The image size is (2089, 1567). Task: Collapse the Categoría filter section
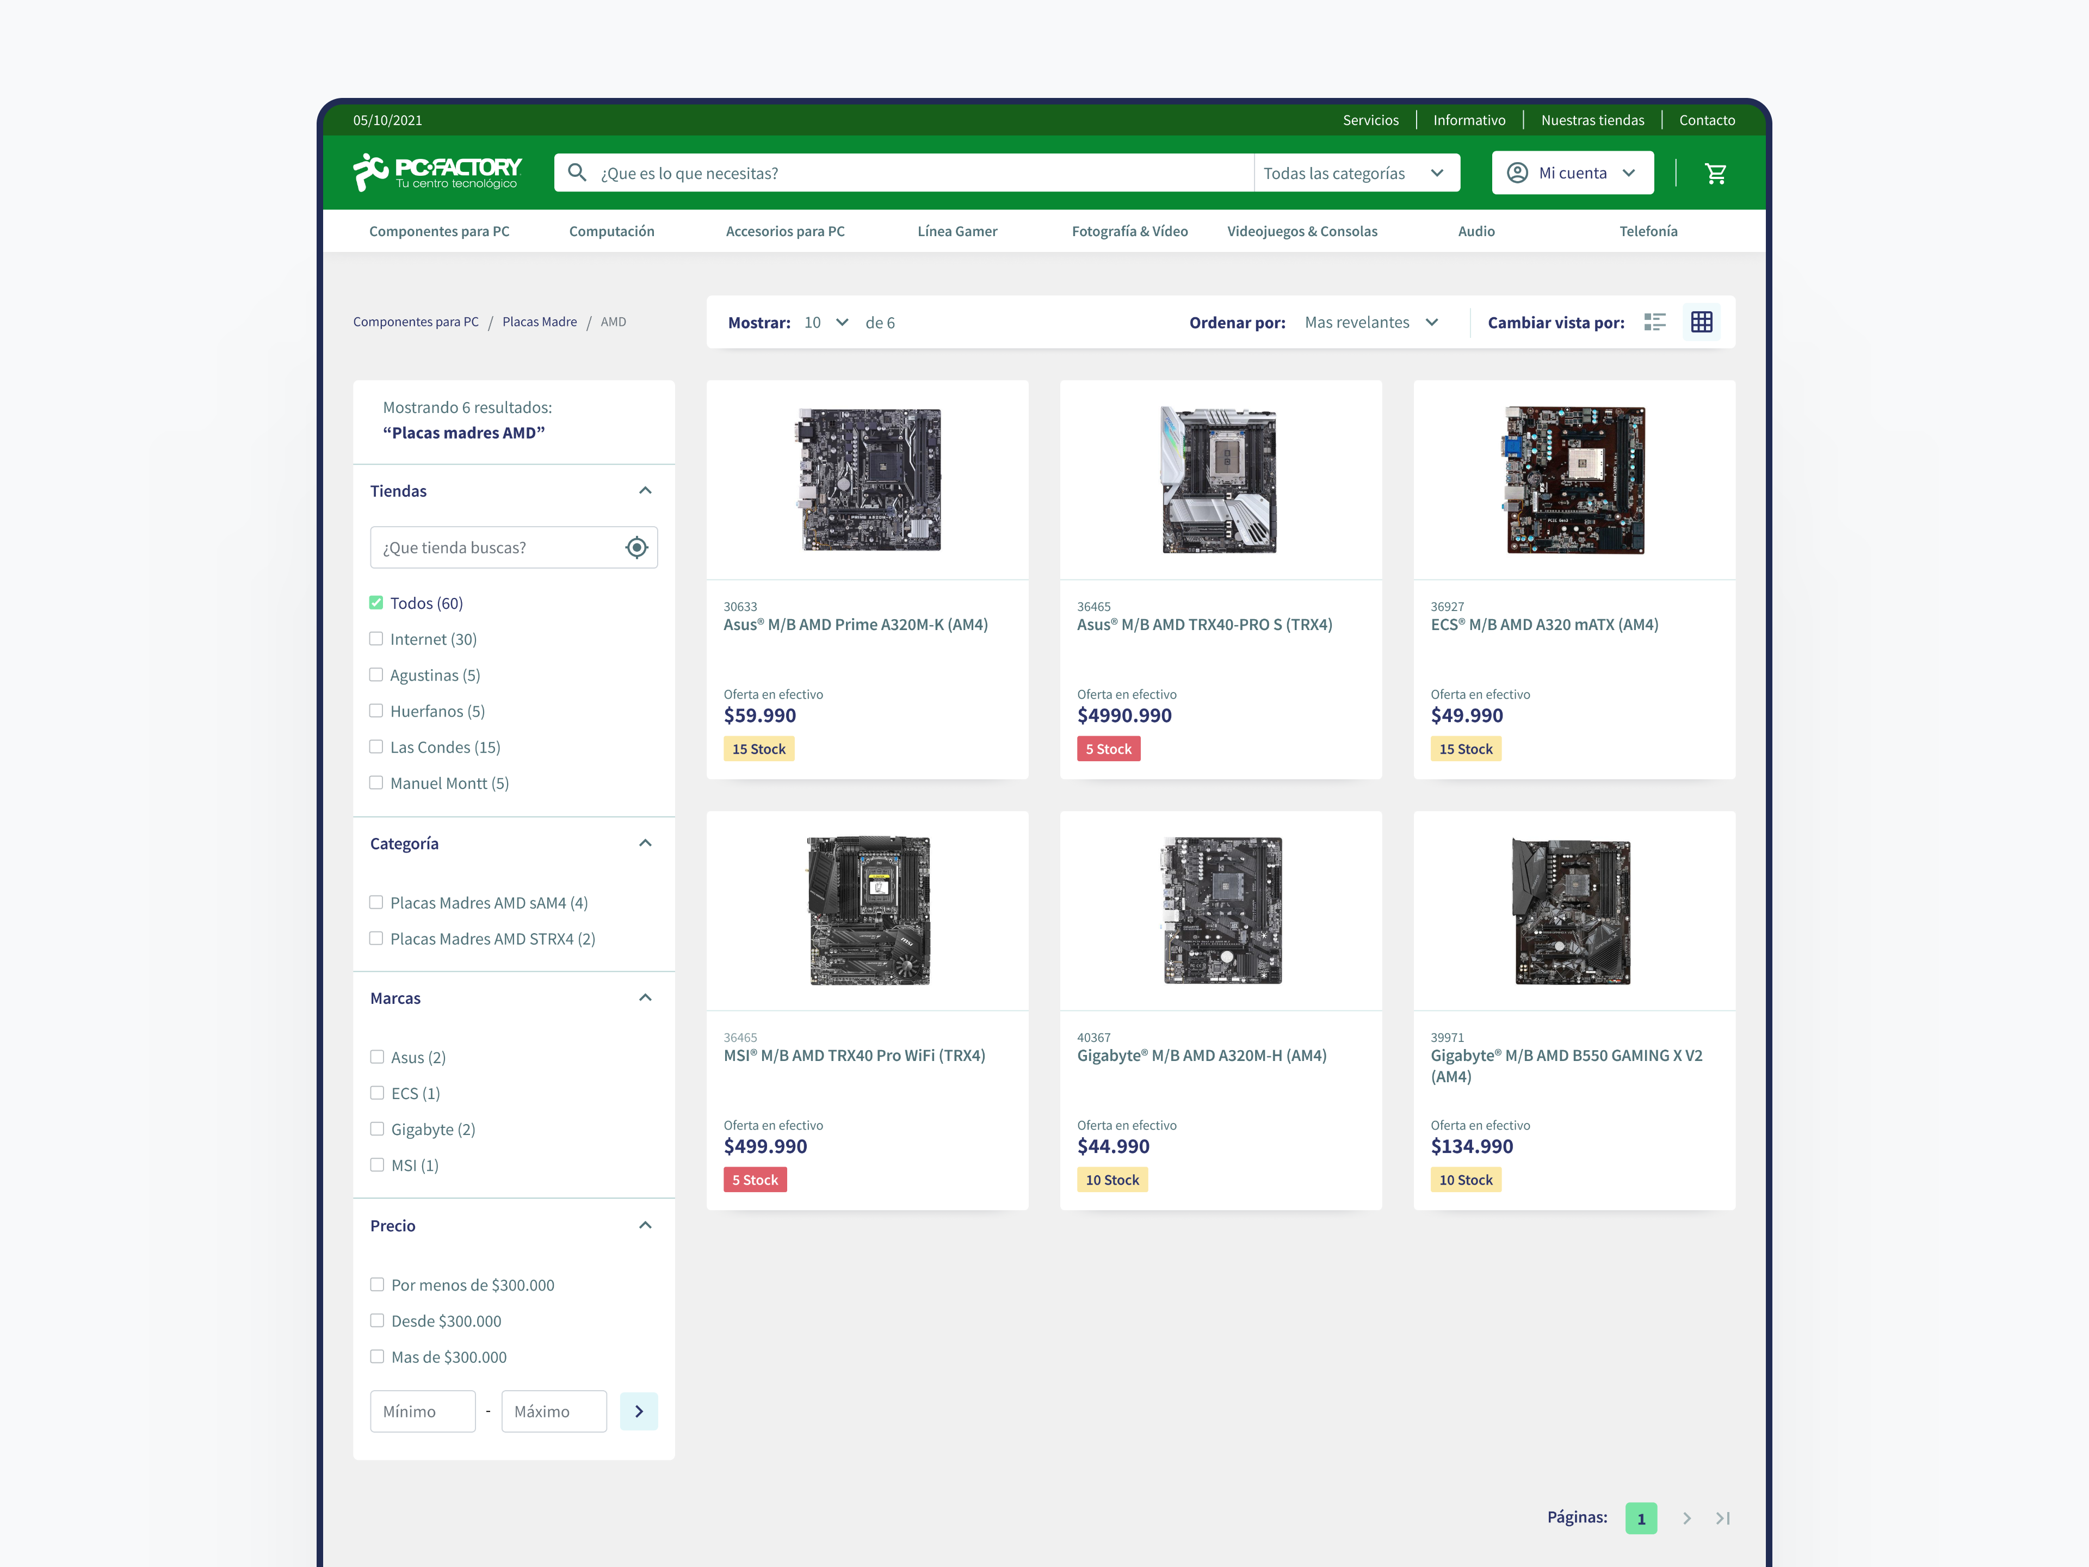[645, 842]
